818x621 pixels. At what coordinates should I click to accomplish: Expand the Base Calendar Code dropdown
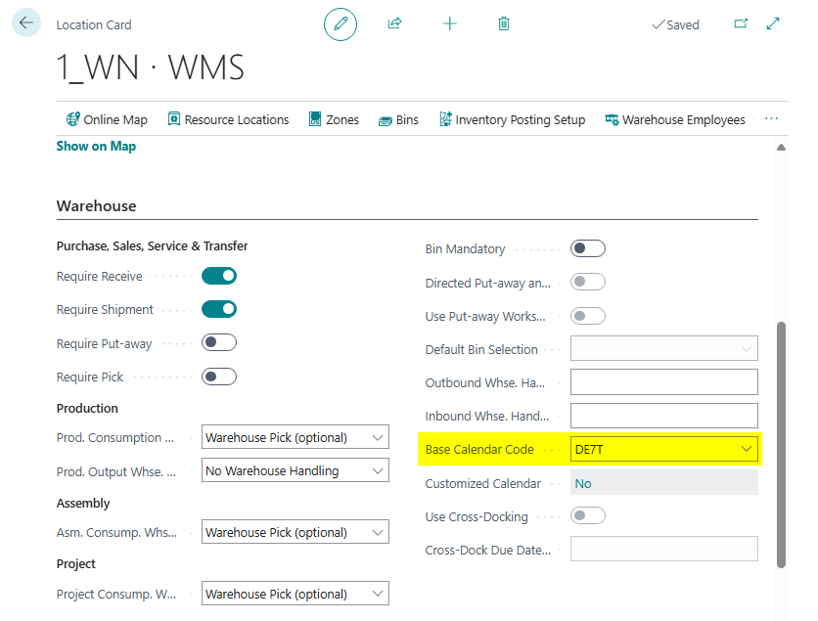747,449
